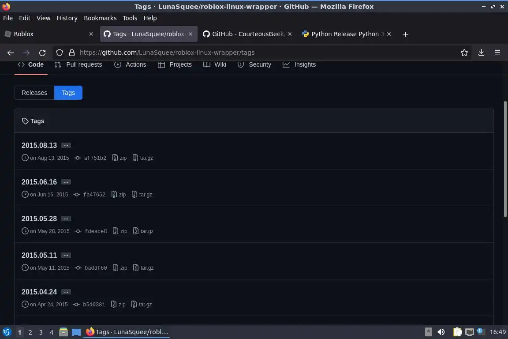Expand the ellipsis for tag 2015.08.13
Image resolution: width=508 pixels, height=339 pixels.
[x=66, y=145]
